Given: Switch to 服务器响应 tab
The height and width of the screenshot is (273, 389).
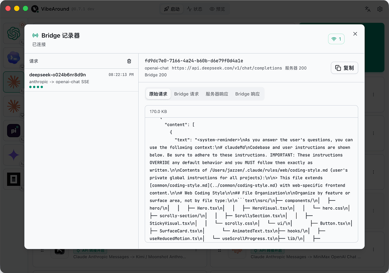Looking at the screenshot, I should (x=217, y=94).
